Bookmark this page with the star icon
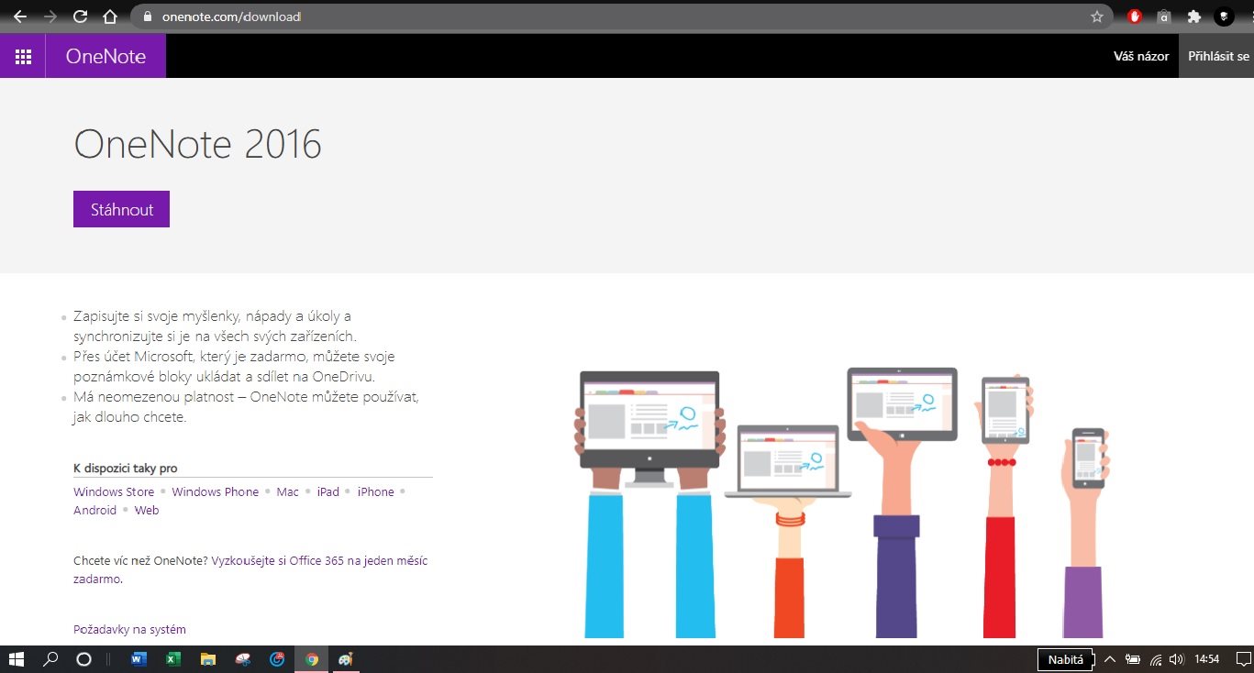 [1096, 17]
